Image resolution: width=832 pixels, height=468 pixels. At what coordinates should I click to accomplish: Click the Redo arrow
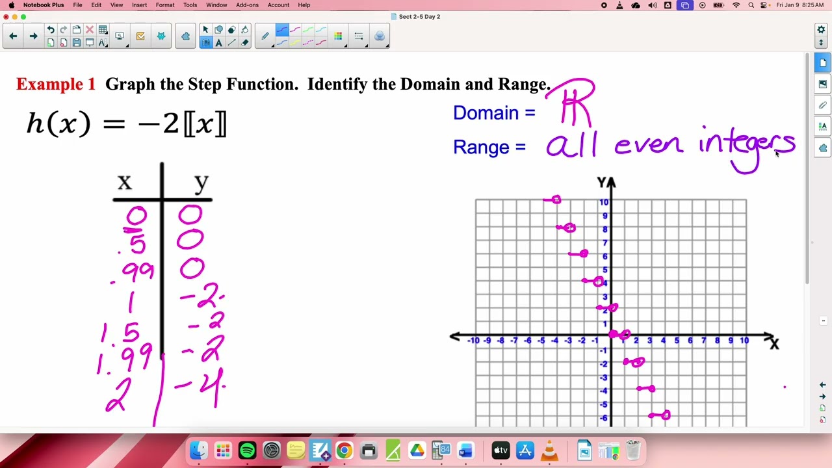tap(63, 30)
